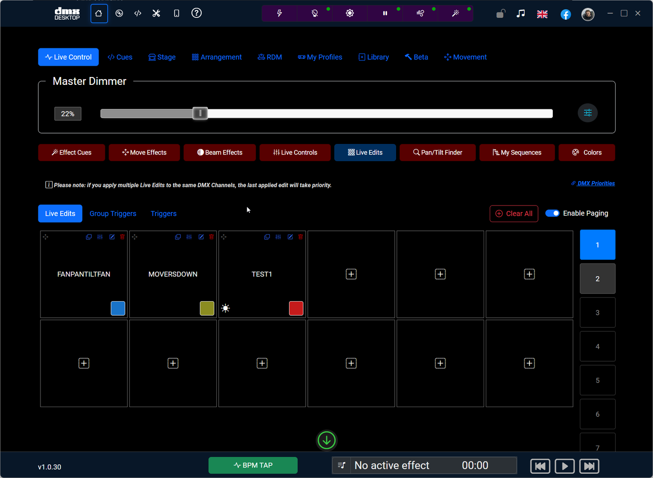Delete the TEST1 live edit
653x478 pixels.
coord(300,237)
